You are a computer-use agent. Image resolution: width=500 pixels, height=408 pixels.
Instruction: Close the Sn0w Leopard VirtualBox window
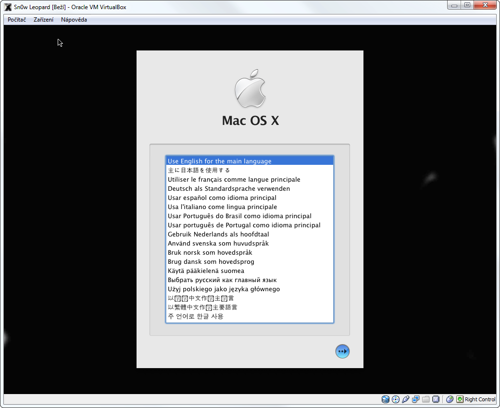click(x=485, y=5)
